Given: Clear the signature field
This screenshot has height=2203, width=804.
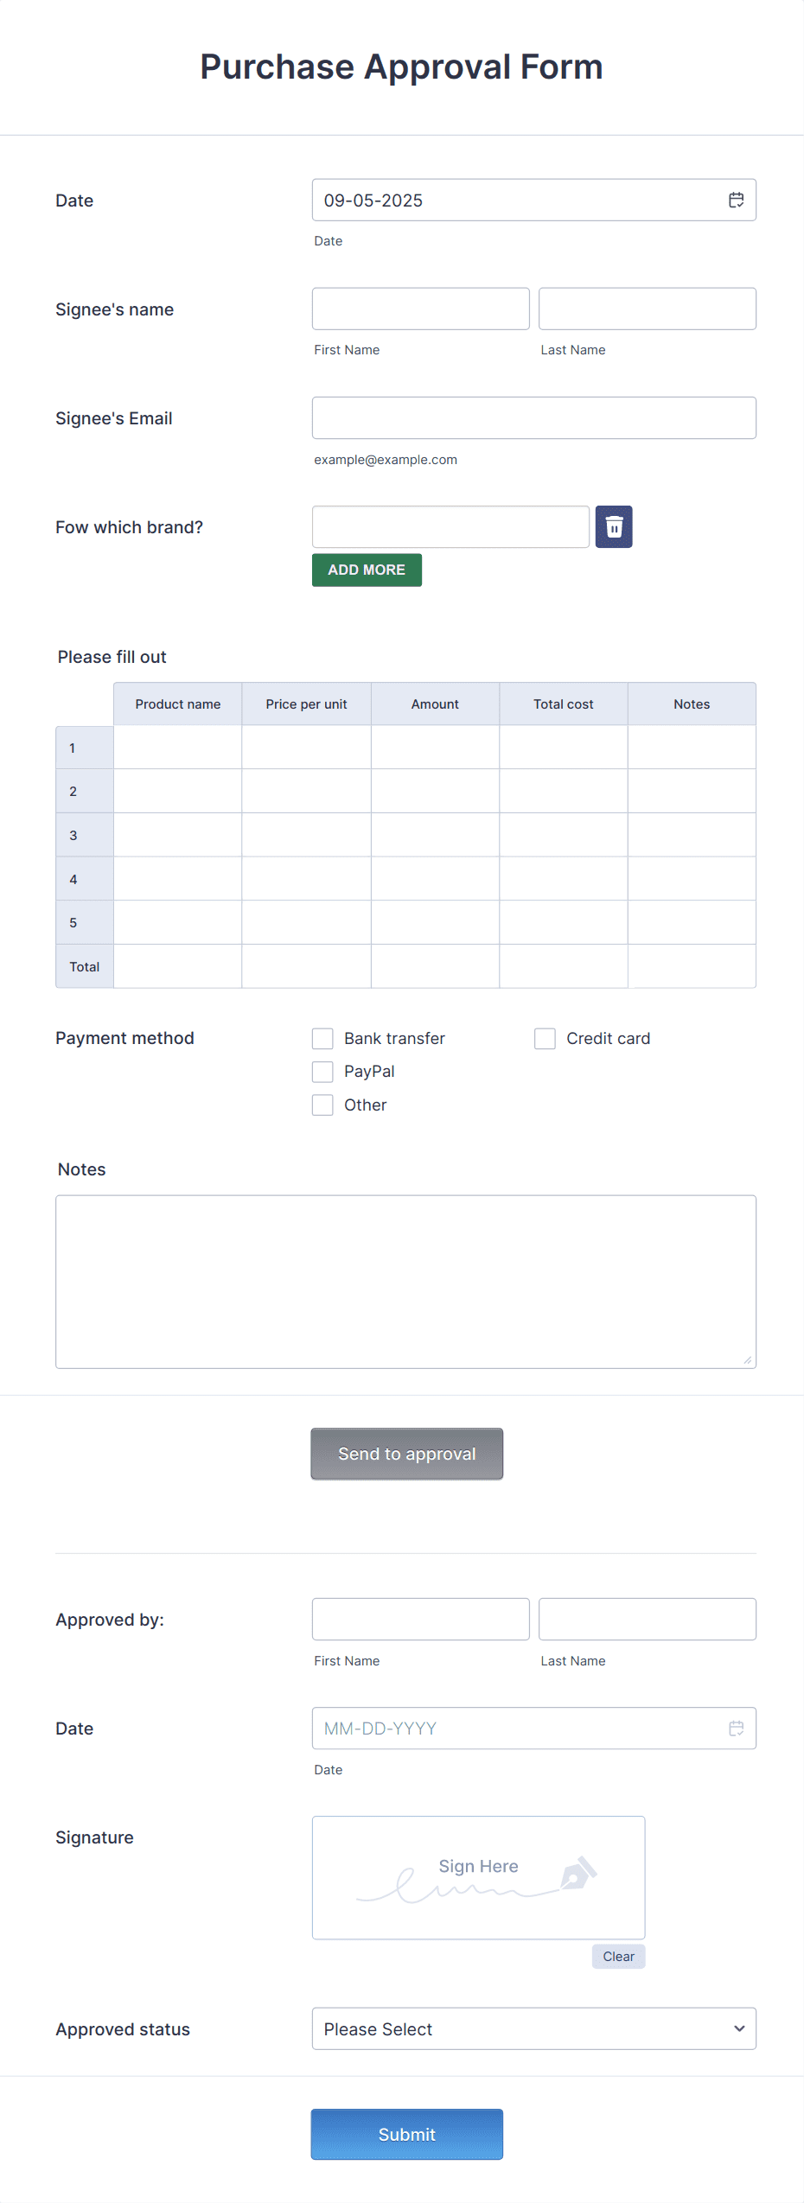Looking at the screenshot, I should tap(618, 1956).
